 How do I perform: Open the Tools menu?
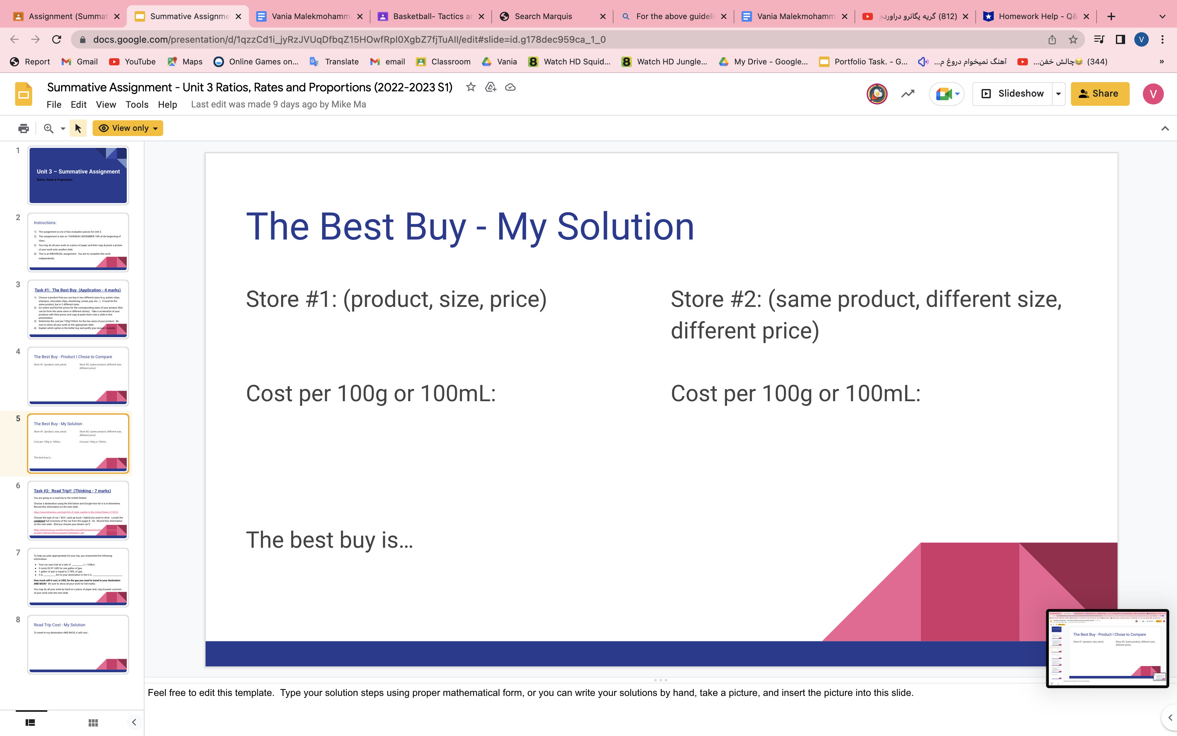(x=137, y=105)
